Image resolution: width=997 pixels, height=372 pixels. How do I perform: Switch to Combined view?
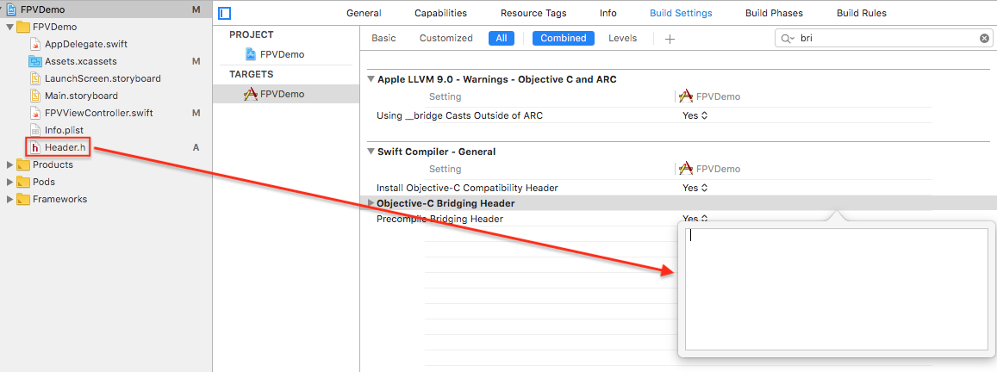[x=564, y=38]
